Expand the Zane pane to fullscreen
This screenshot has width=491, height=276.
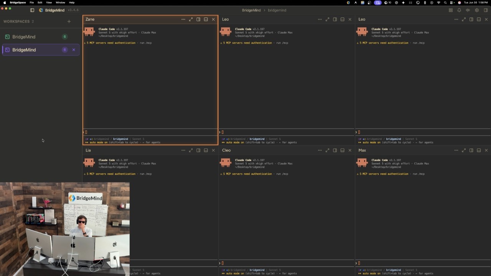(x=191, y=20)
